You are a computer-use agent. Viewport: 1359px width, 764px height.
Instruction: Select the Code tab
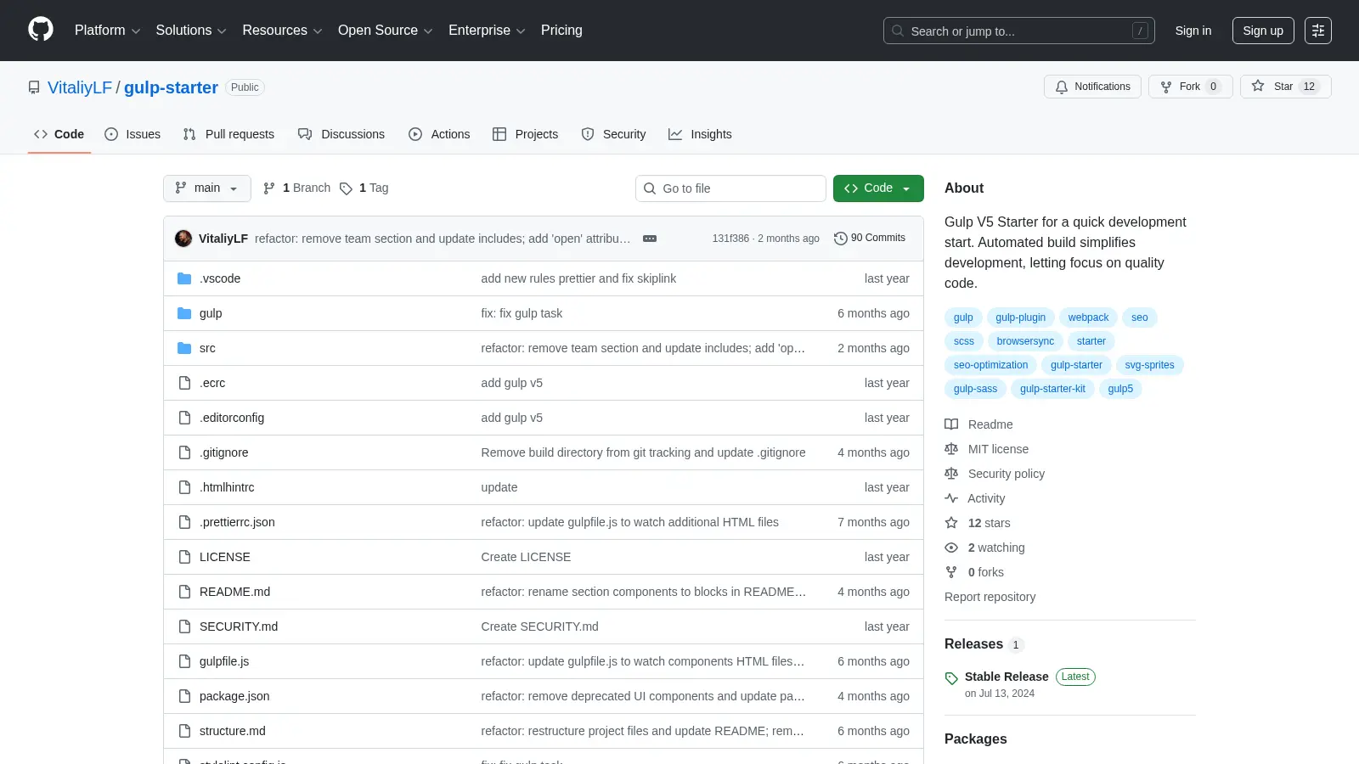59,134
